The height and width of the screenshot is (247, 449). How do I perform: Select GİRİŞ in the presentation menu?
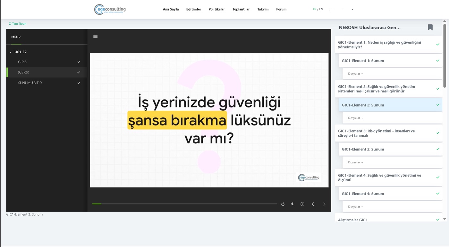click(47, 62)
